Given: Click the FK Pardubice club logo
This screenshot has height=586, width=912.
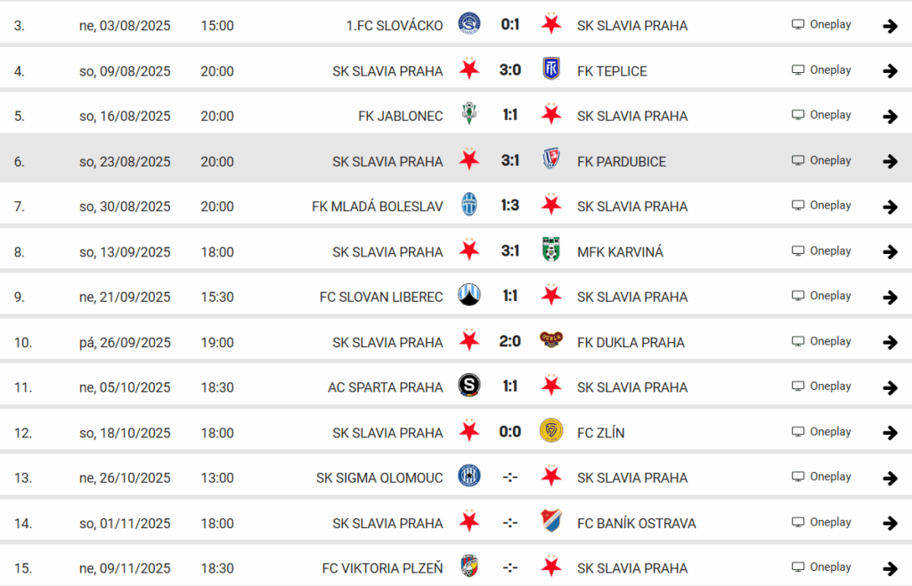Looking at the screenshot, I should pyautogui.click(x=551, y=160).
